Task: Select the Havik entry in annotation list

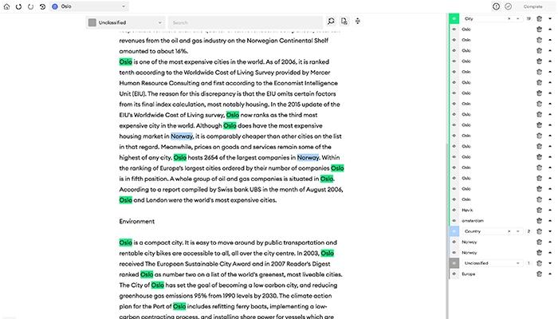Action: click(x=467, y=210)
